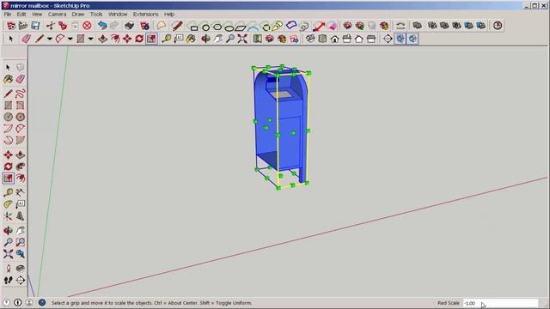Click the Save floppy disk icon
The width and height of the screenshot is (550, 309).
(35, 26)
